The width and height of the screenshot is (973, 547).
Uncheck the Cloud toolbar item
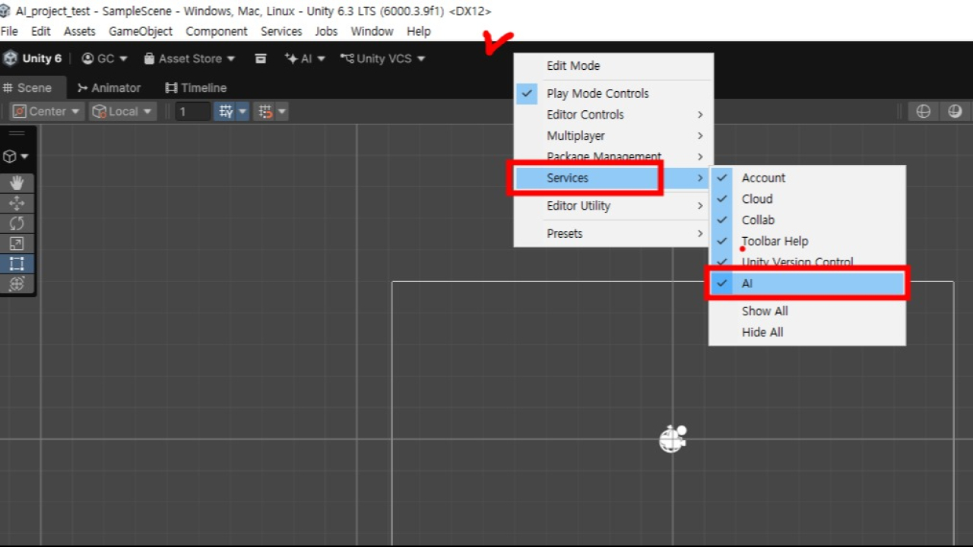tap(757, 199)
